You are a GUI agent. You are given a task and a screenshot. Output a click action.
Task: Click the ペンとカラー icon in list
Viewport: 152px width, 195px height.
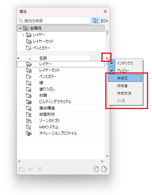click(x=29, y=77)
